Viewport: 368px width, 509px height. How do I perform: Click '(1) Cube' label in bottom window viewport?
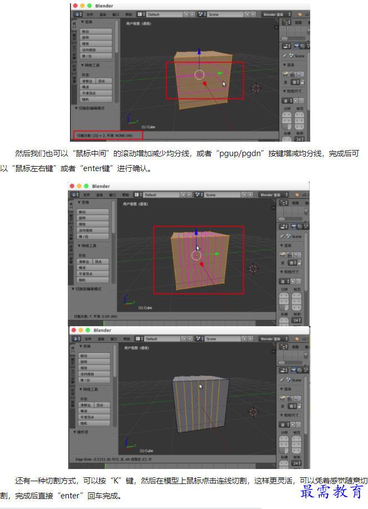(x=146, y=451)
